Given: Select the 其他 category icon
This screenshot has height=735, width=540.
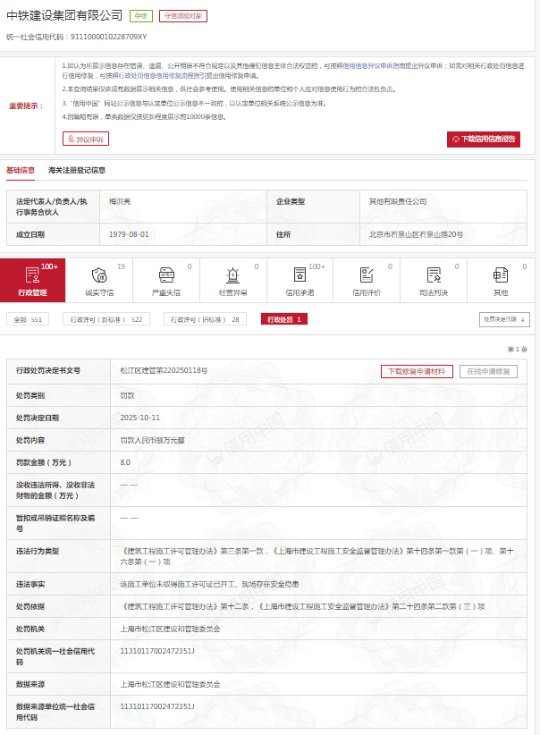Looking at the screenshot, I should pyautogui.click(x=501, y=275).
